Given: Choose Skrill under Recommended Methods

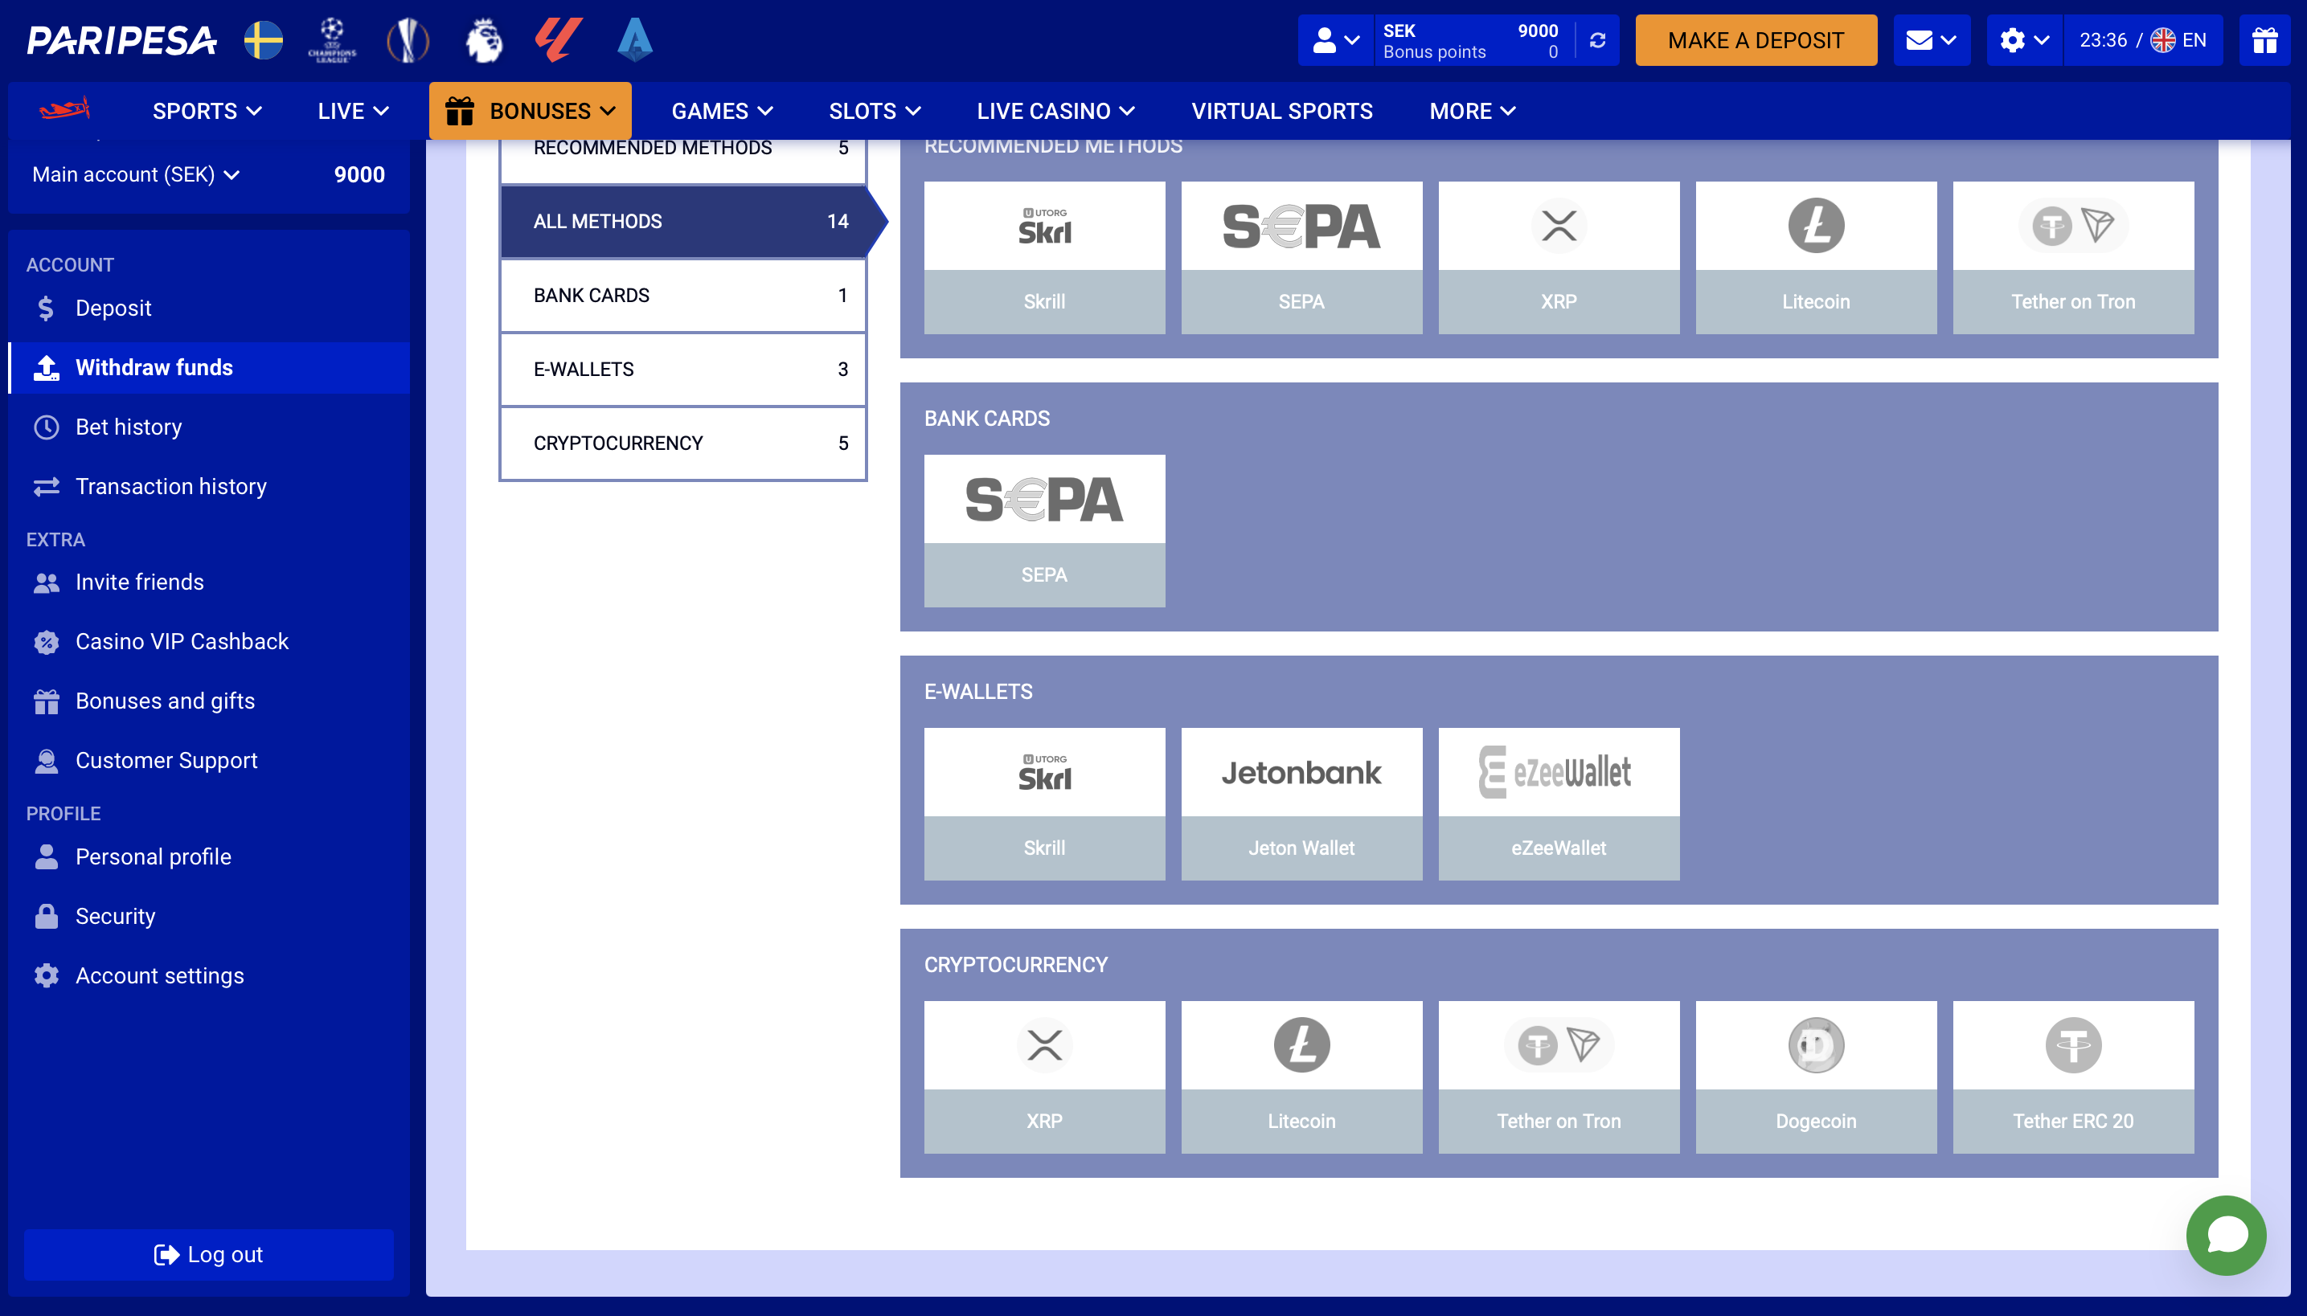Looking at the screenshot, I should (x=1044, y=258).
